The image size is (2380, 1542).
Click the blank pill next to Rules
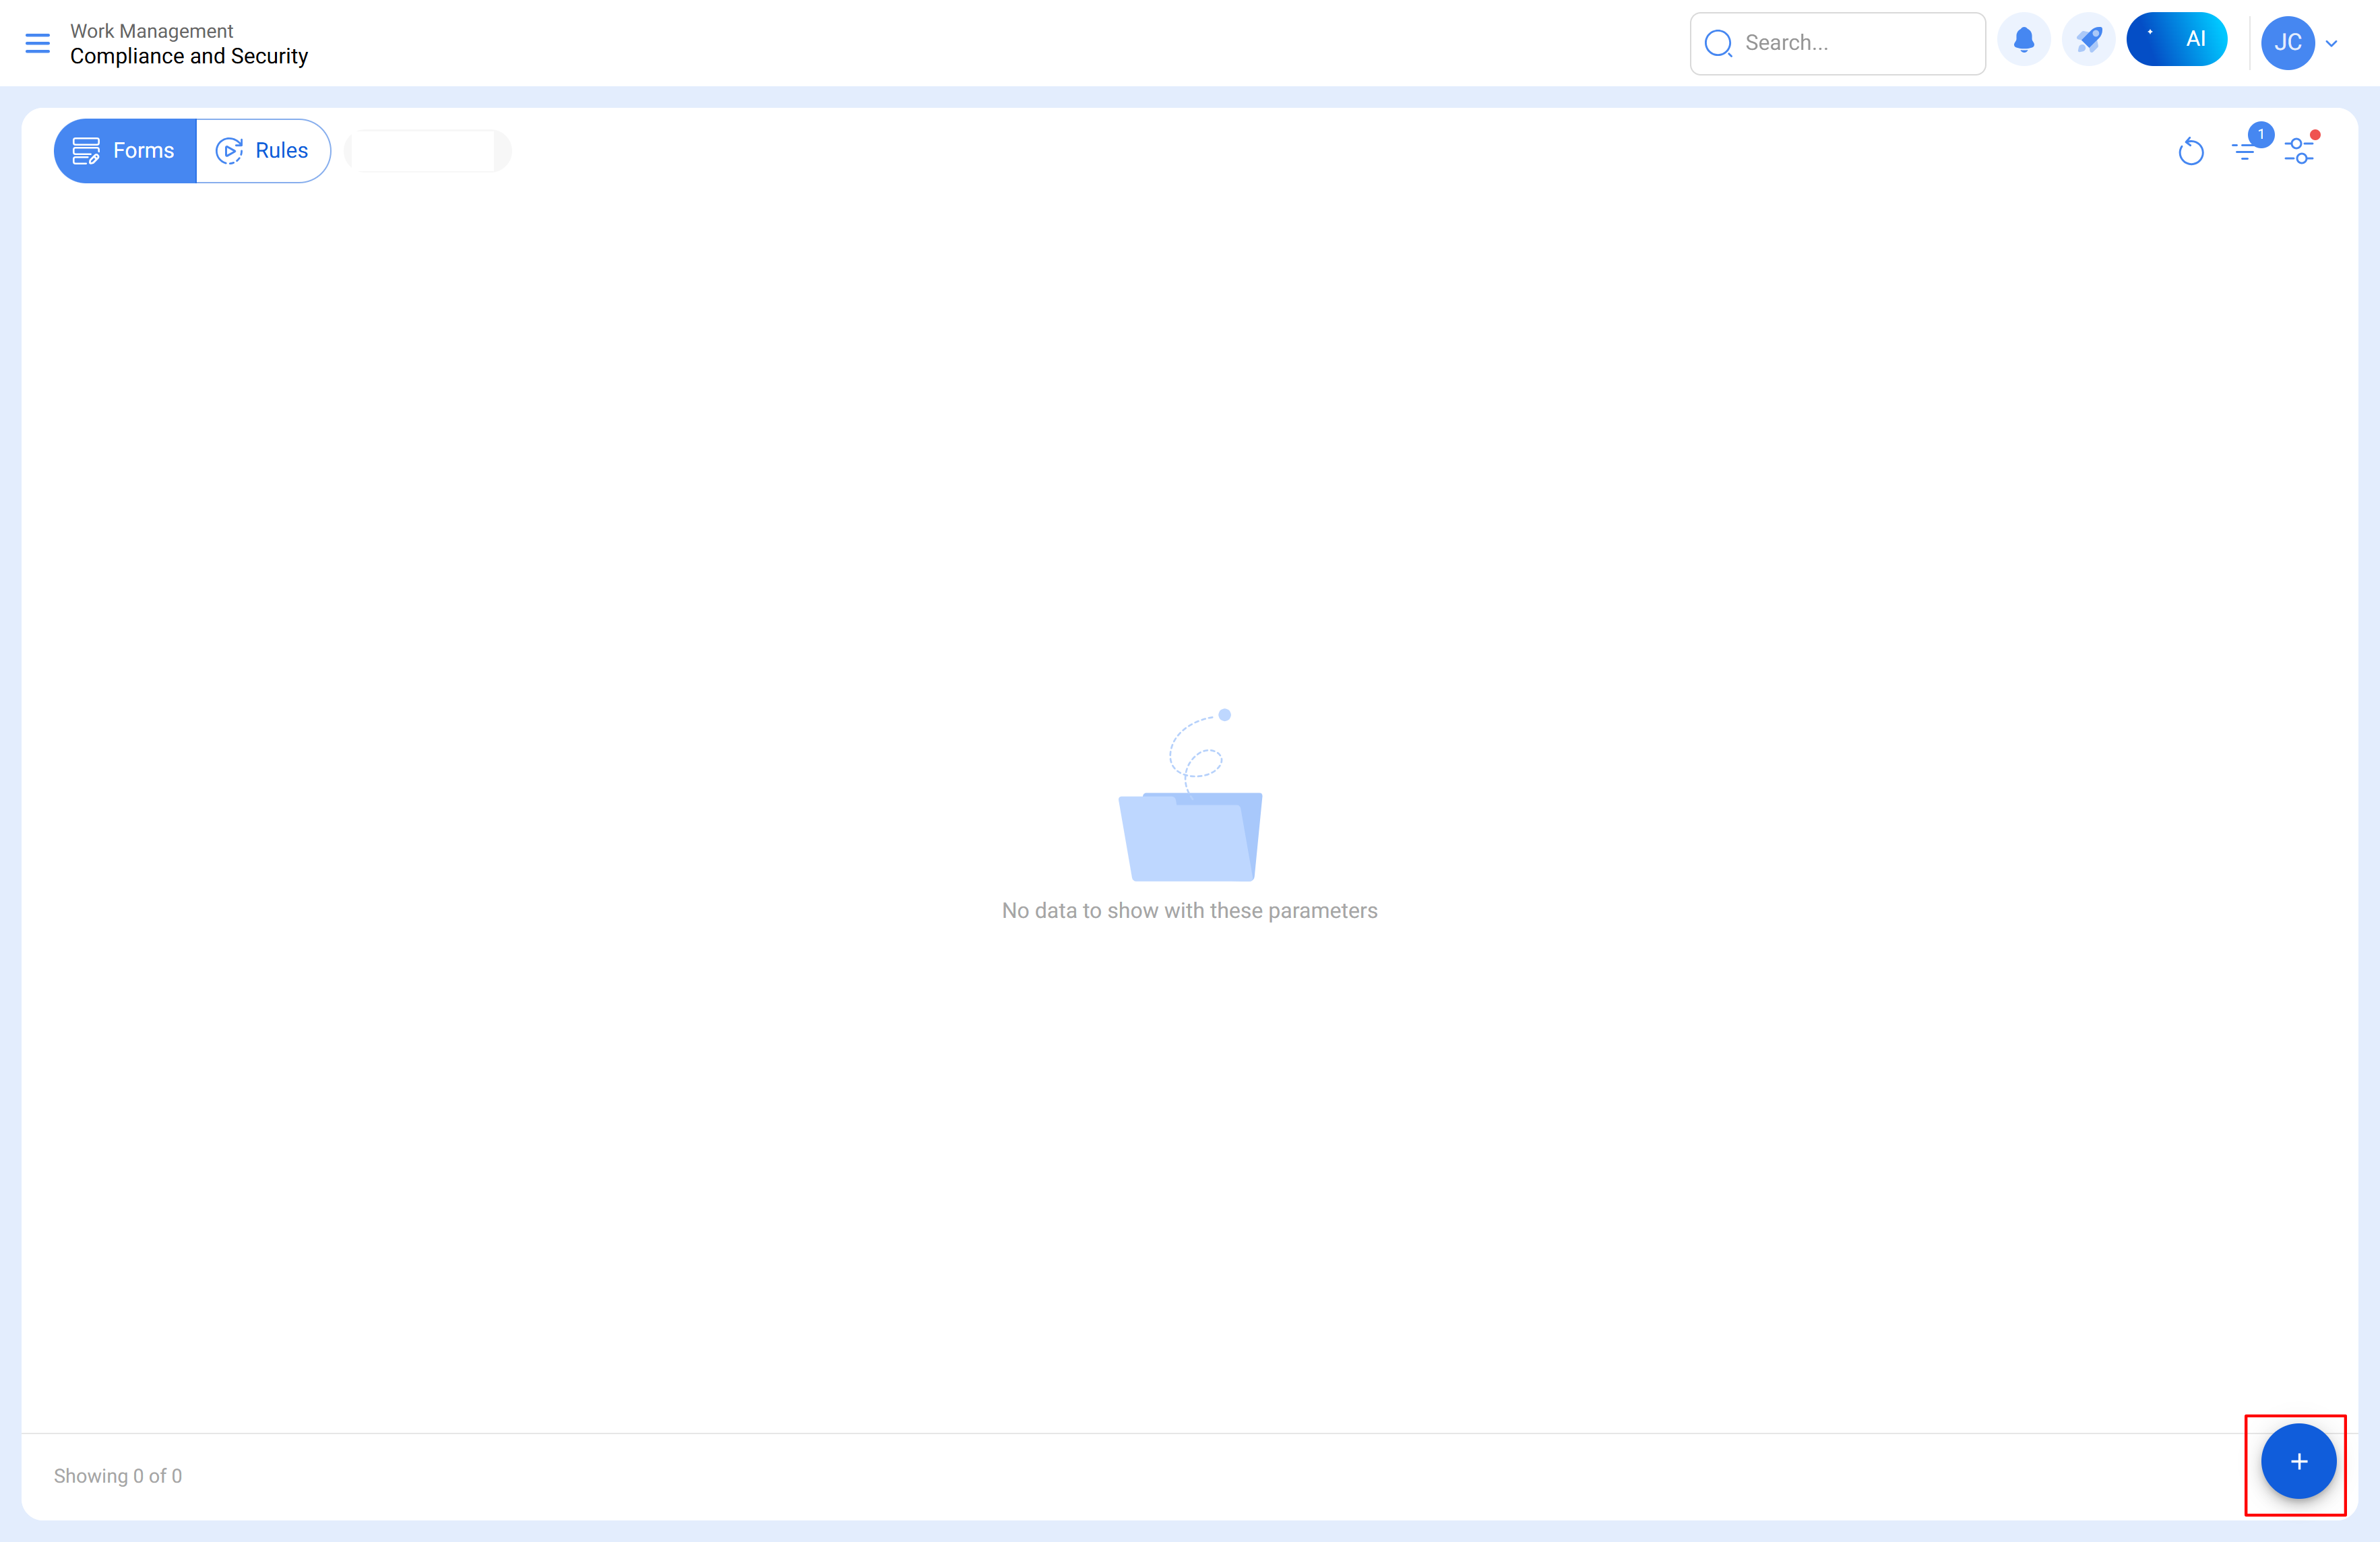click(x=427, y=151)
